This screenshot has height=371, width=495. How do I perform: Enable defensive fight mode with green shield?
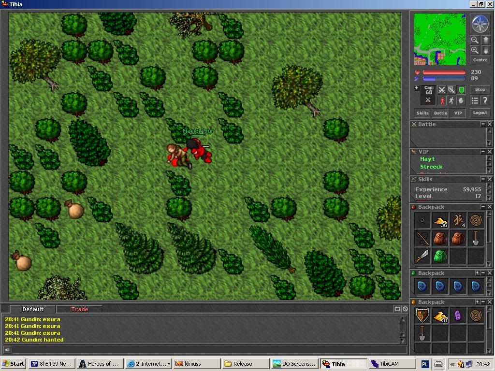(x=461, y=90)
